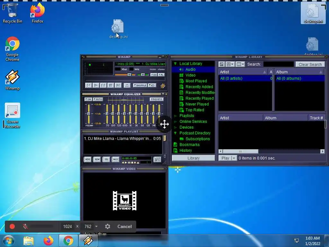
Task: Open the playlist SEL menu
Action: point(106,160)
